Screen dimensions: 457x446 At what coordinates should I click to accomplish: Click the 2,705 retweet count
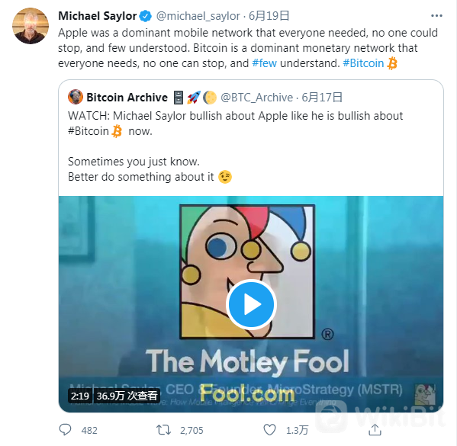(x=191, y=430)
